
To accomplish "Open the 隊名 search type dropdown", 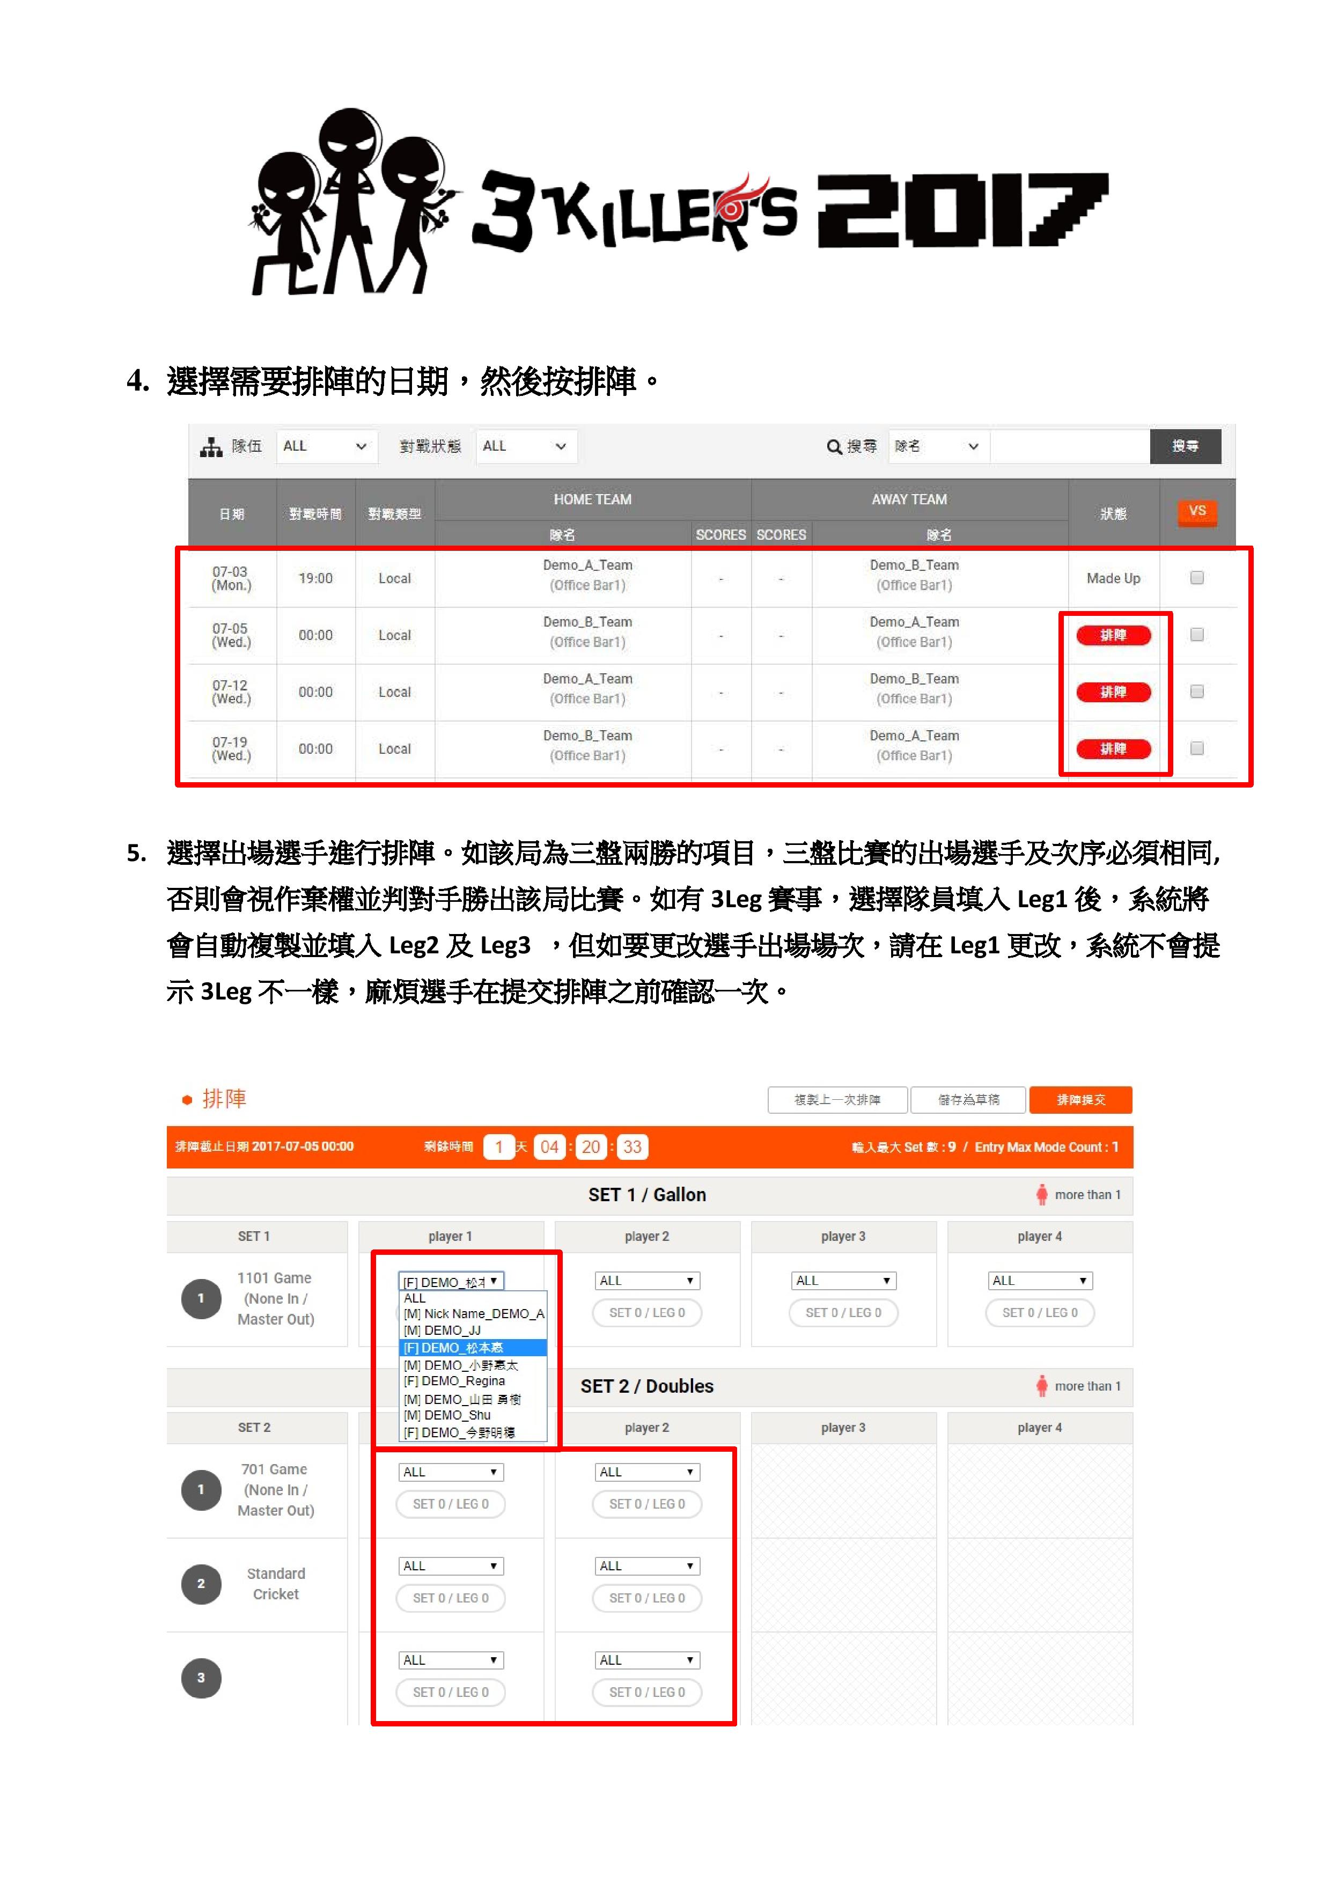I will pyautogui.click(x=938, y=447).
